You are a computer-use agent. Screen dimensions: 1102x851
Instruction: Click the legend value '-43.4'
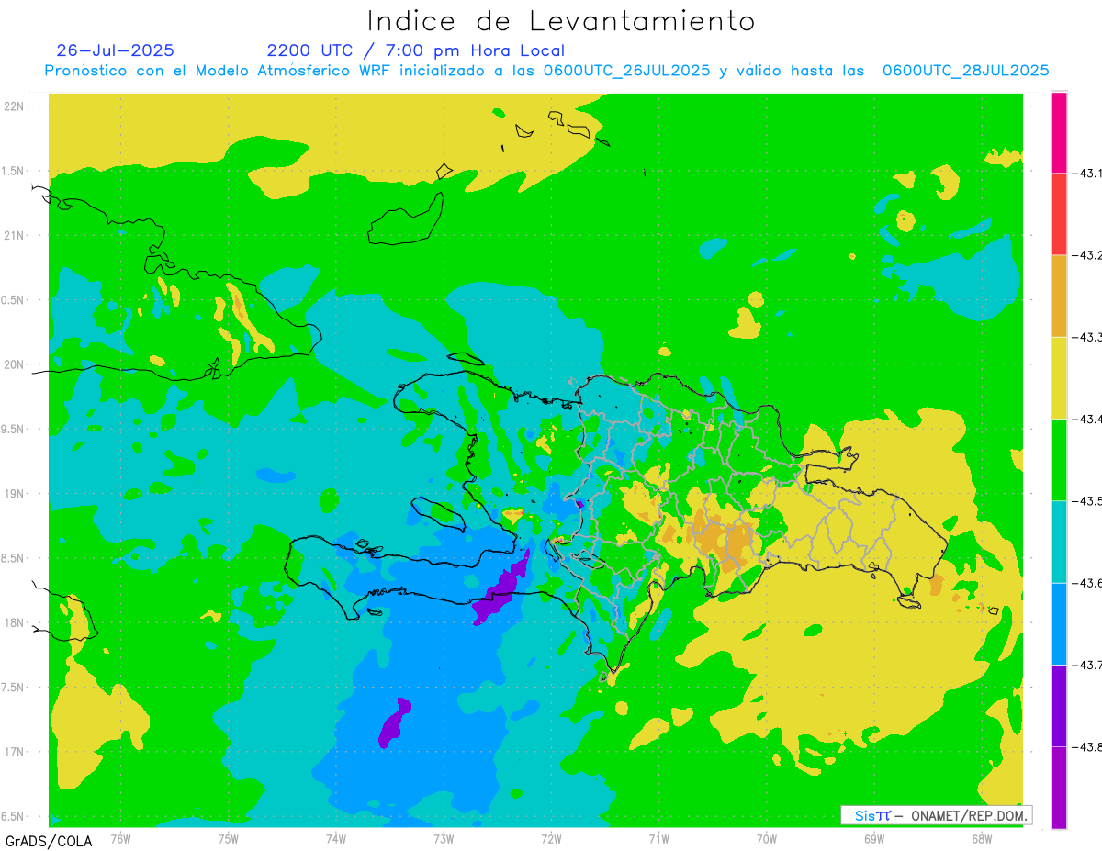coord(1086,419)
